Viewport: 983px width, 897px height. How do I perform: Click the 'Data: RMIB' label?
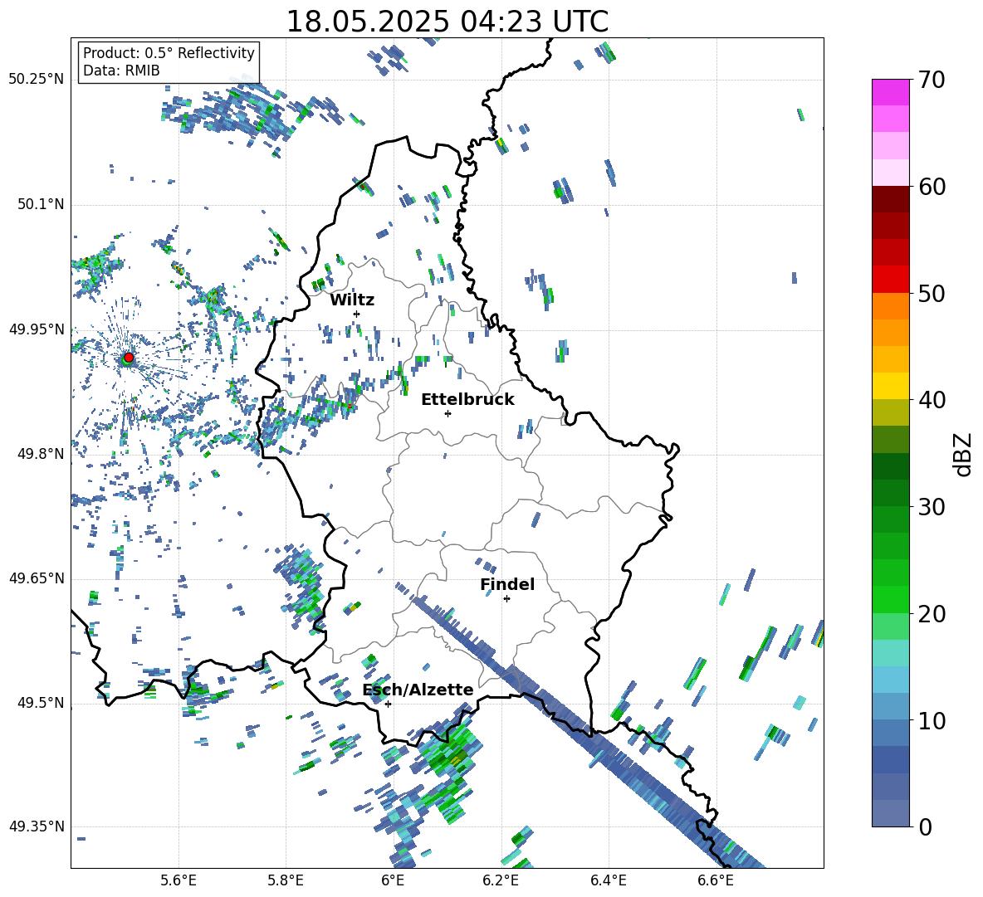[x=121, y=71]
